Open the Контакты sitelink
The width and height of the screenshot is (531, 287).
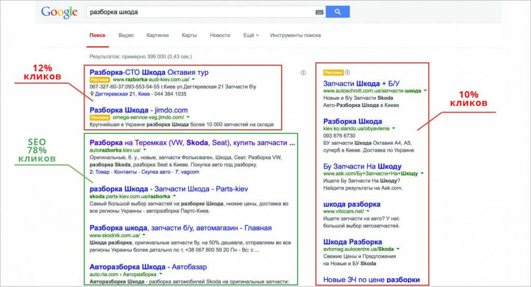[125, 172]
